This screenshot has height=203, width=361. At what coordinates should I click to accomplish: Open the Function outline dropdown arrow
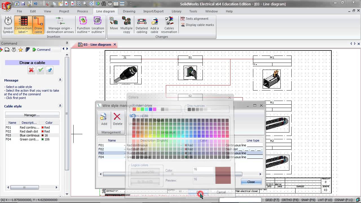(89, 32)
